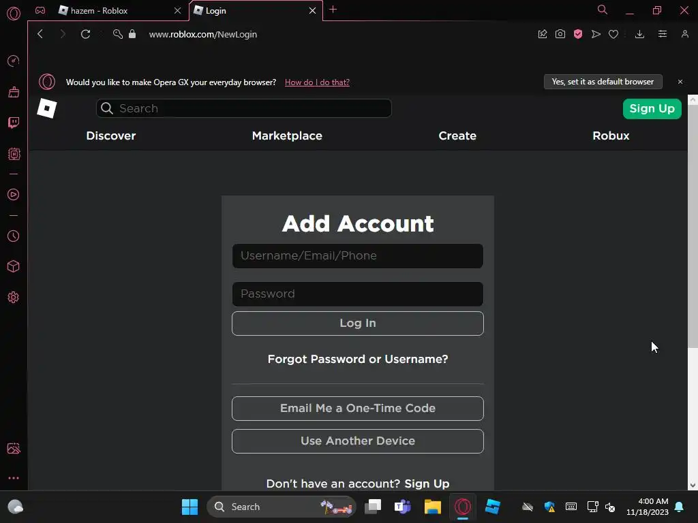This screenshot has height=523, width=698.
Task: Click the Log In button
Action: tap(357, 323)
